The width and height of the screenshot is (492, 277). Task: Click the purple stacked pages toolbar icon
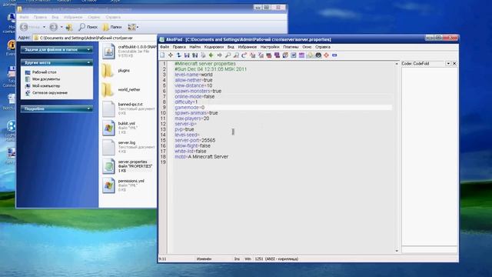coord(277,55)
